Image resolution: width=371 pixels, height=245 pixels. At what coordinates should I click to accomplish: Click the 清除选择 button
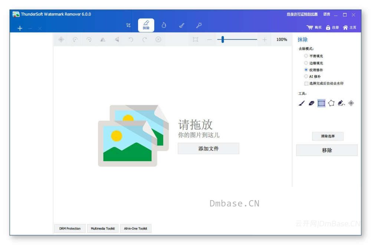coord(328,136)
